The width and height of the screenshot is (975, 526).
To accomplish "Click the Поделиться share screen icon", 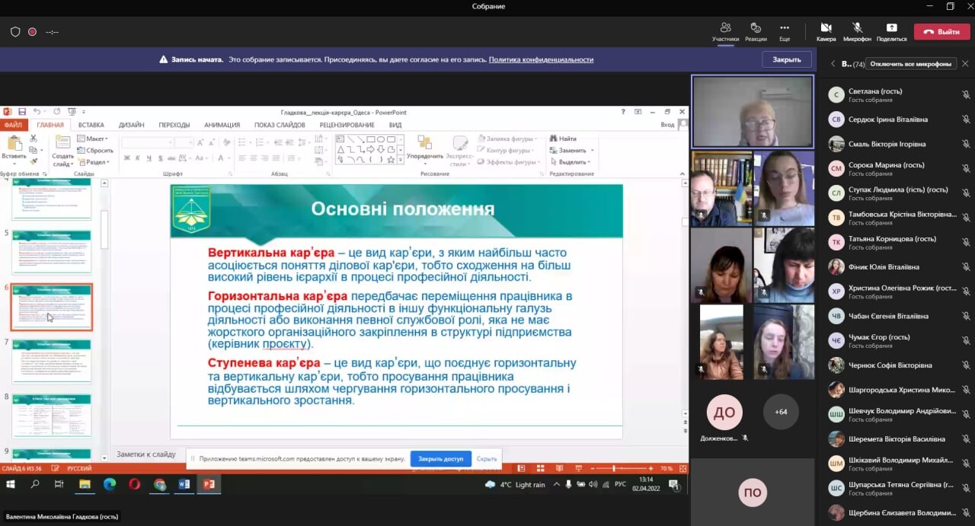I will point(891,28).
